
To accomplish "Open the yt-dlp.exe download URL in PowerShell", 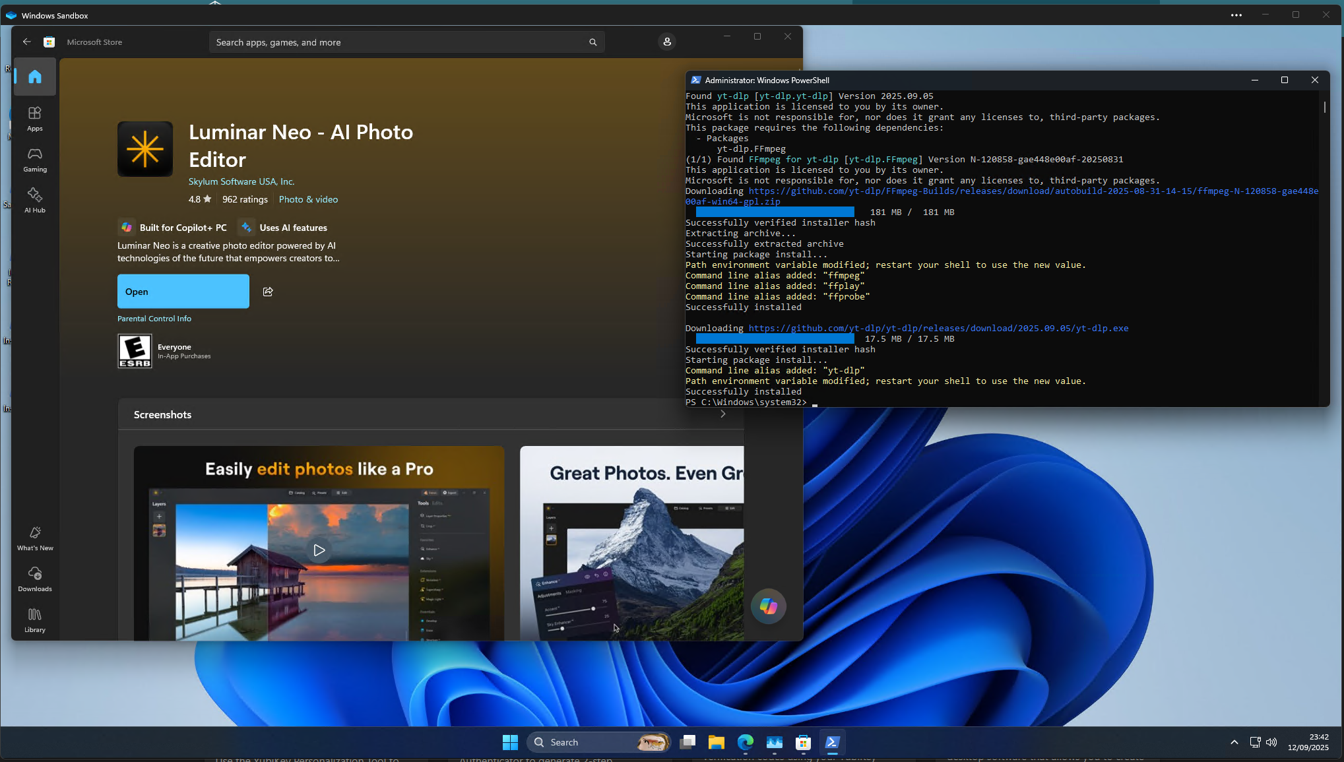I will [938, 328].
